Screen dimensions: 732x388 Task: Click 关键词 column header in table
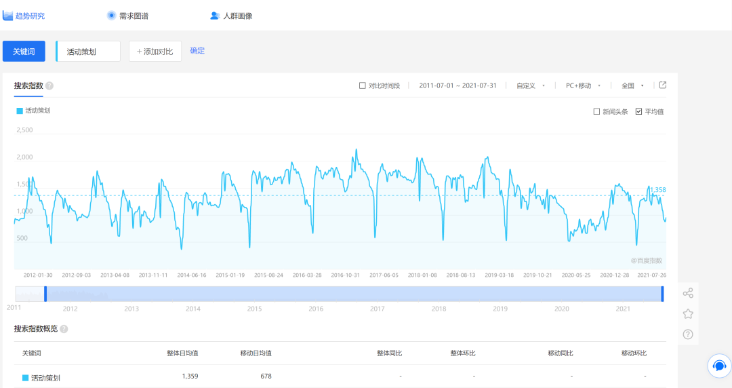pos(31,353)
